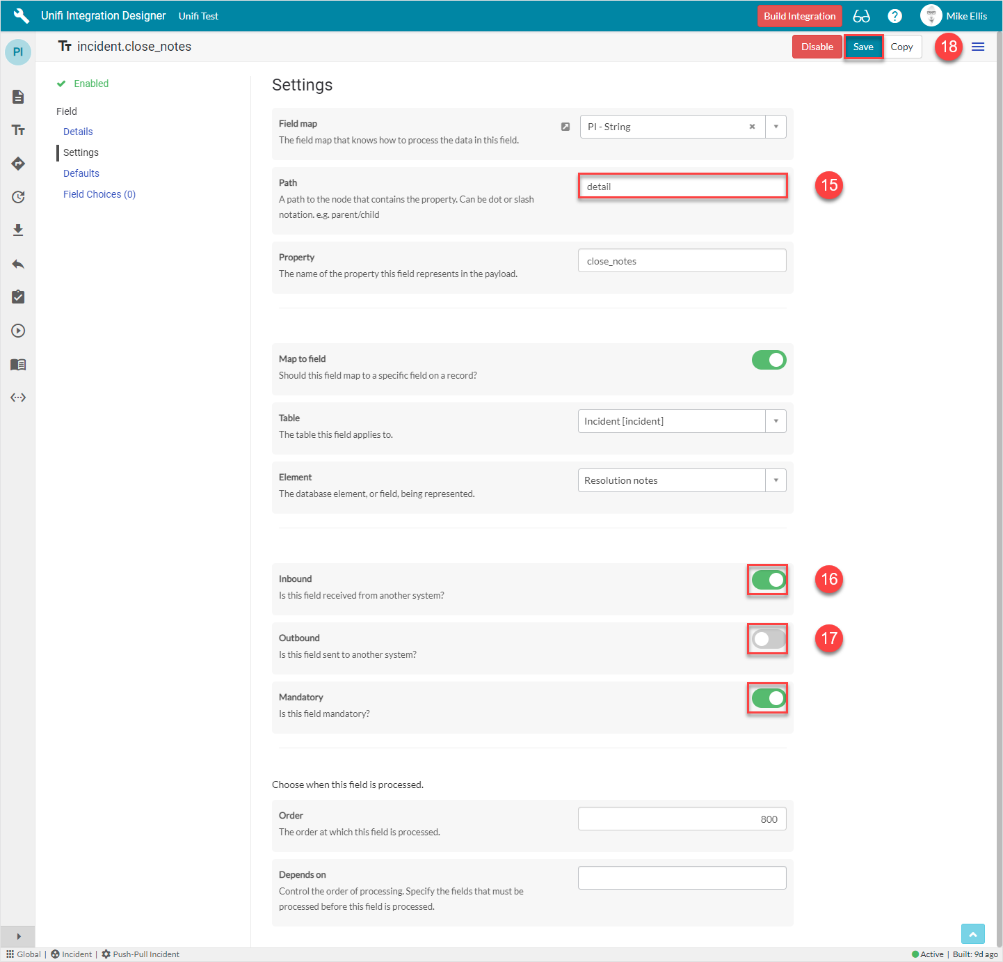
Task: Click the play circle sidebar icon
Action: point(18,331)
